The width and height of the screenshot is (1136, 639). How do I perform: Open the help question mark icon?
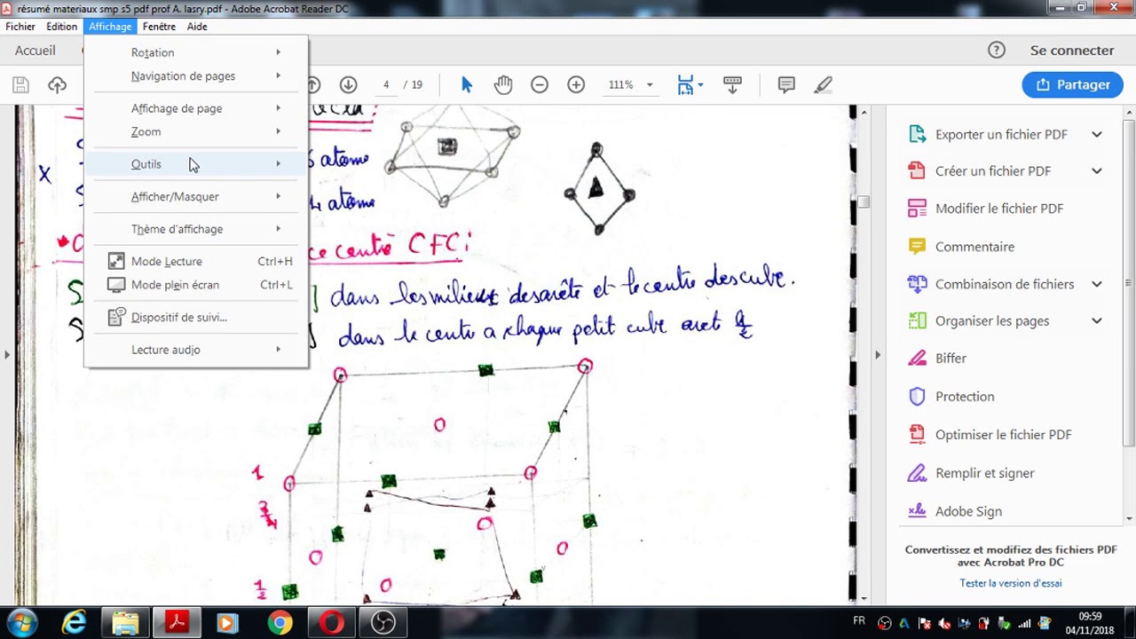point(997,51)
